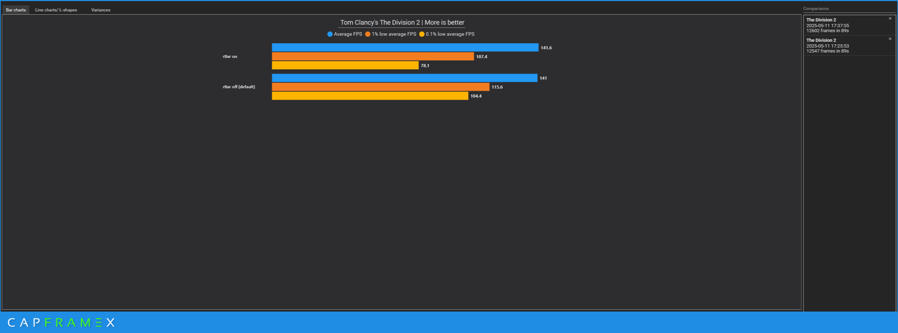898x333 pixels.
Task: Click the rBar on orange 107.4 bar
Action: [373, 56]
